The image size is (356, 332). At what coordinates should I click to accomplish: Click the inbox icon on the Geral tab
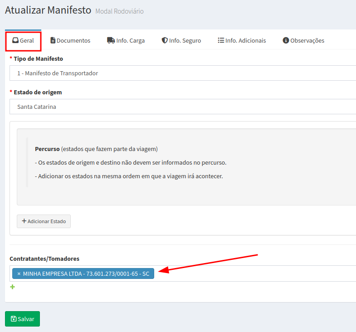coord(15,40)
